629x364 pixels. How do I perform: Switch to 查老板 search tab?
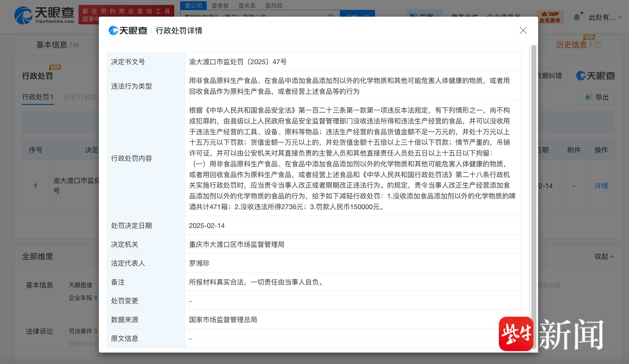click(x=220, y=6)
